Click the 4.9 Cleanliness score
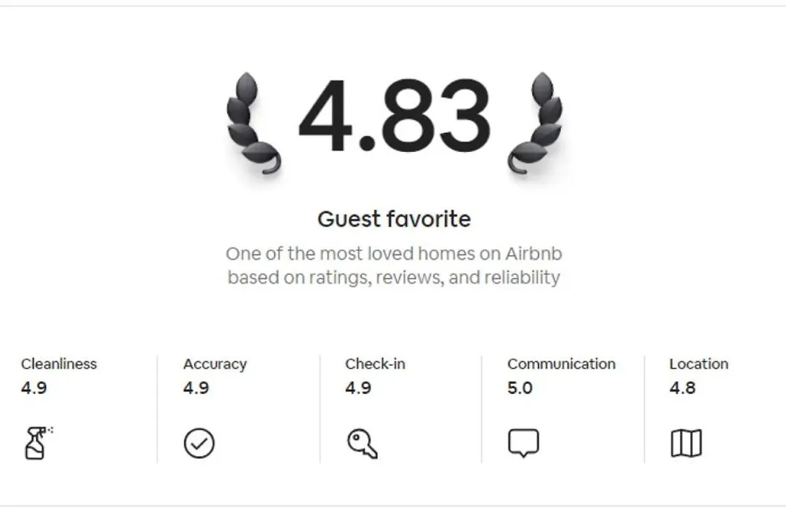Image resolution: width=786 pixels, height=509 pixels. [x=34, y=388]
